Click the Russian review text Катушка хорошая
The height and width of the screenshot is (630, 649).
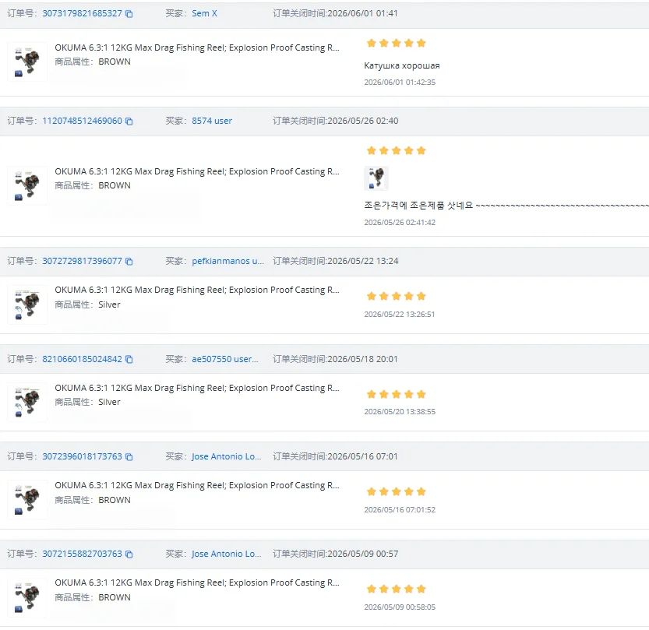(402, 65)
